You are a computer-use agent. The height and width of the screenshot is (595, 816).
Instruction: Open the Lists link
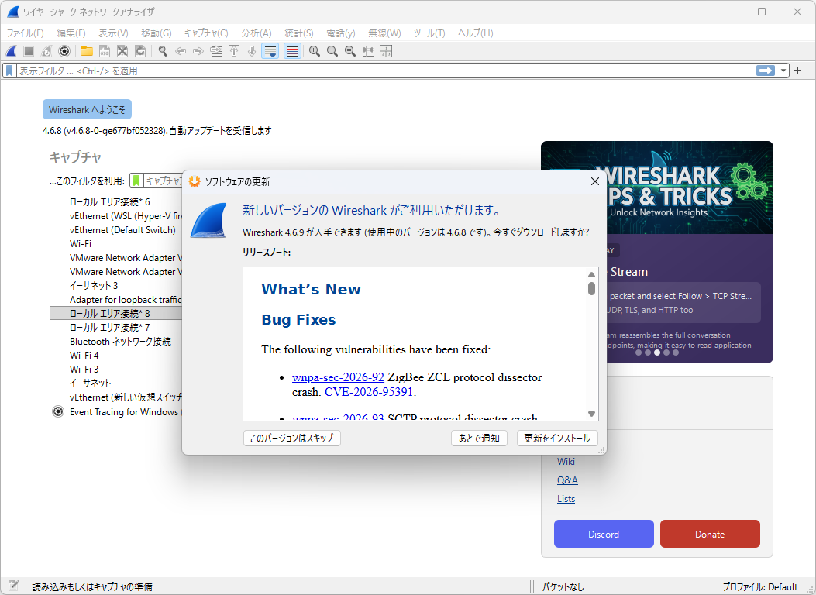tap(566, 499)
